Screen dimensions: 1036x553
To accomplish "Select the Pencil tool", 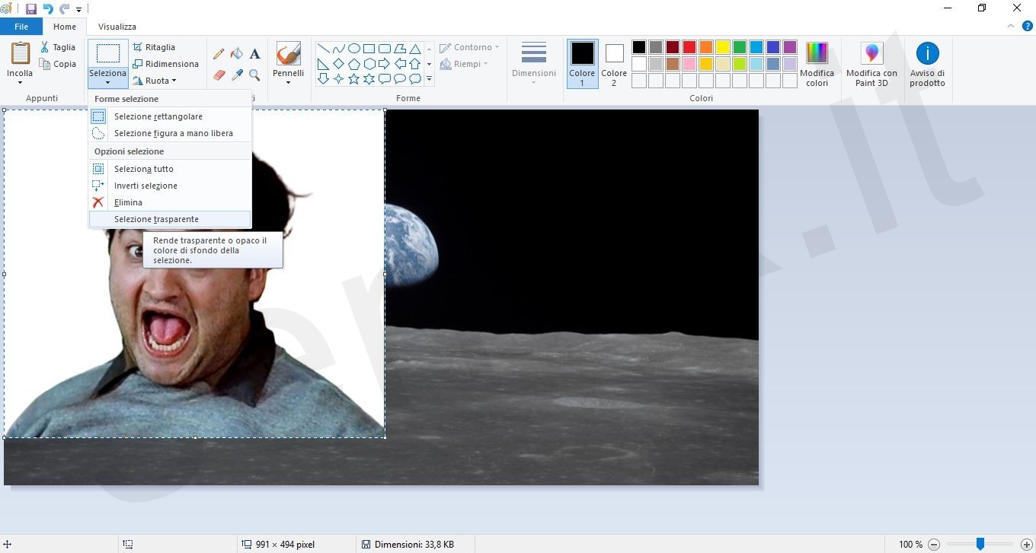I will [219, 53].
